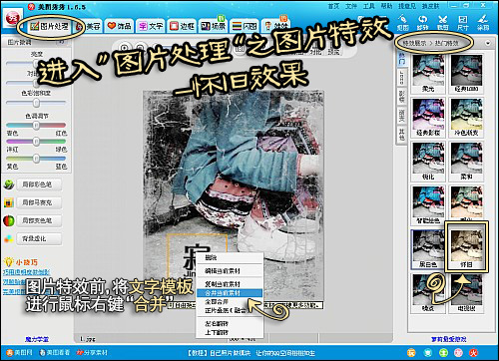This screenshot has width=499, height=361.
Task: Click the 局部变色笔 apple icon
Action: [x=9, y=220]
